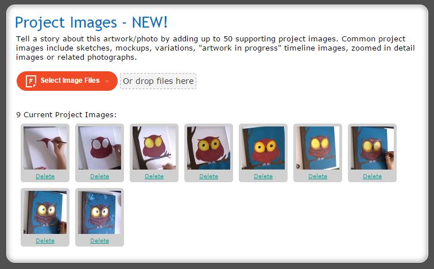The height and width of the screenshot is (269, 434).
Task: Delete the eighth image in second row
Action: 45,240
